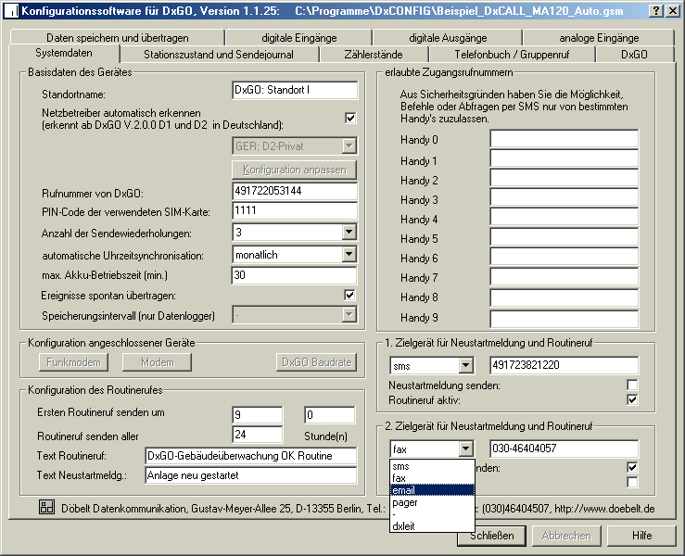Screen dimensions: 685x556
Task: Enable Neustartmeldung senden for 1. Zielgerät
Action: point(632,385)
